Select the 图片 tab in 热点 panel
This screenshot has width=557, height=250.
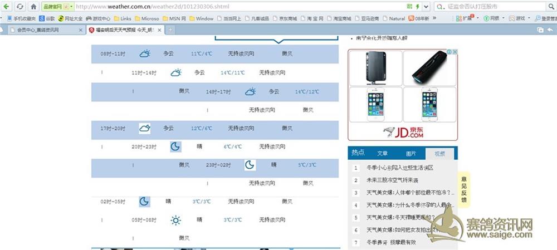[x=411, y=153]
